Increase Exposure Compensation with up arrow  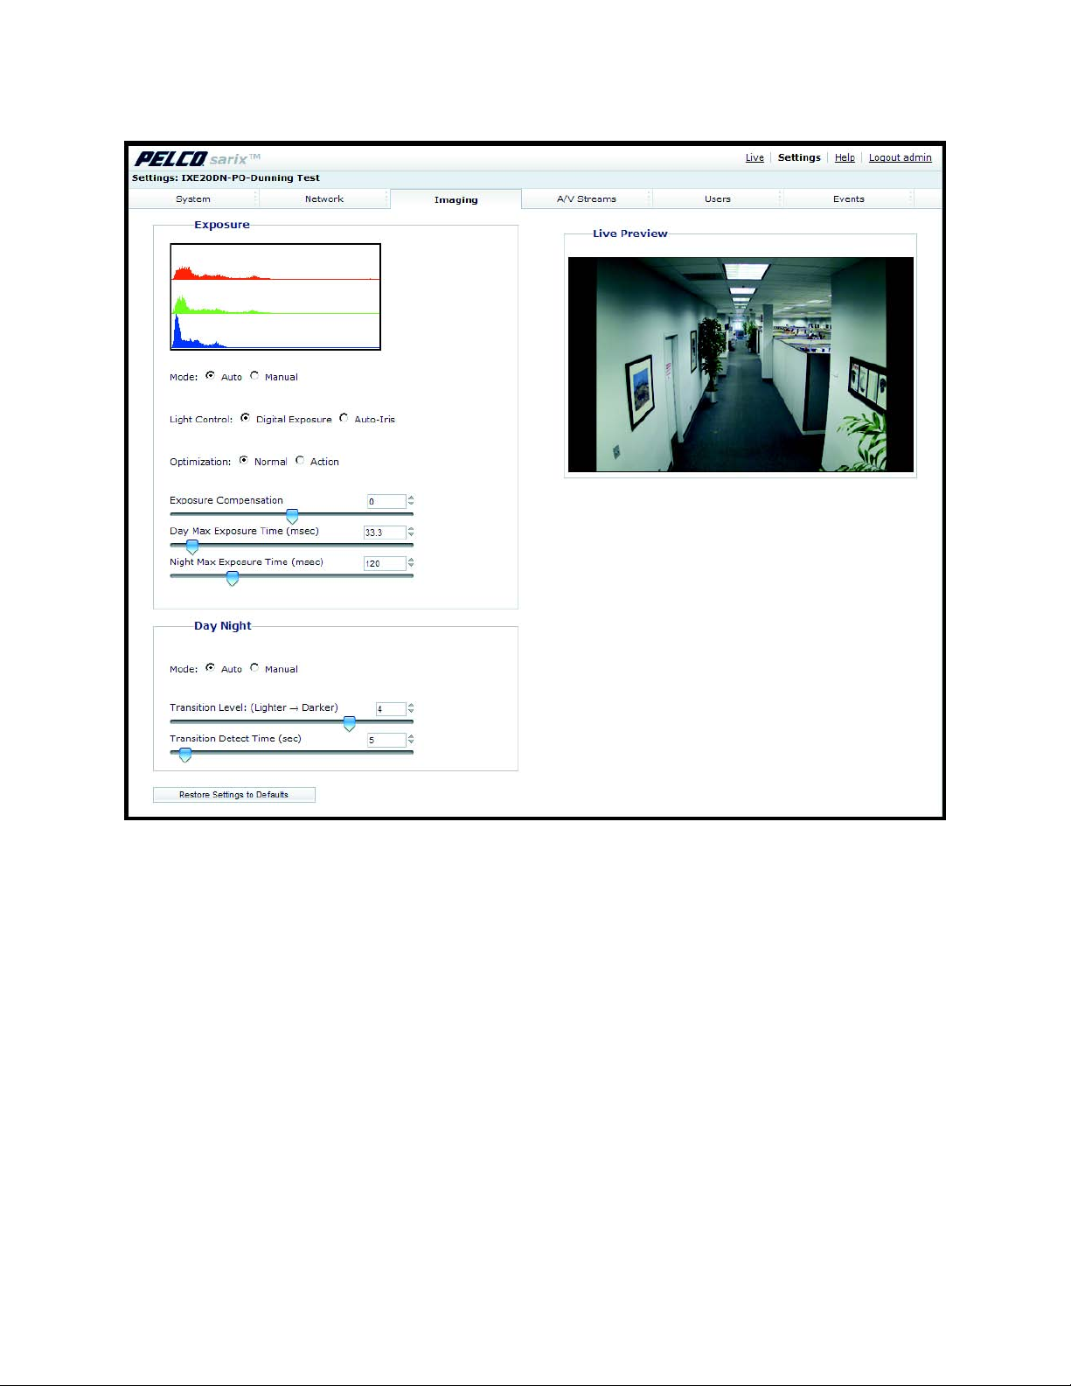point(411,498)
